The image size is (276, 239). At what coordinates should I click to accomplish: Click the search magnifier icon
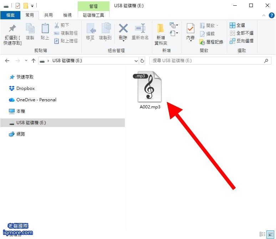pyautogui.click(x=266, y=61)
